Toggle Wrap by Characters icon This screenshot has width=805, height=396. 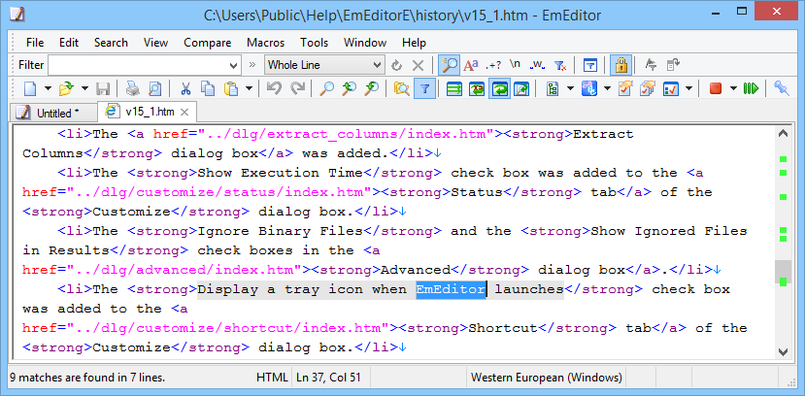[477, 88]
